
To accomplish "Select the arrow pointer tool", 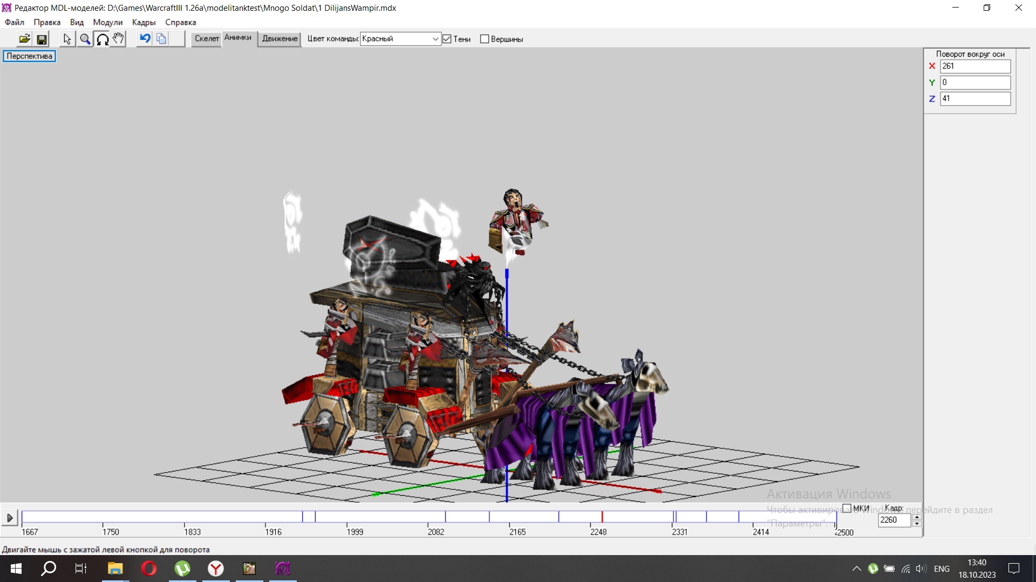I will [67, 39].
